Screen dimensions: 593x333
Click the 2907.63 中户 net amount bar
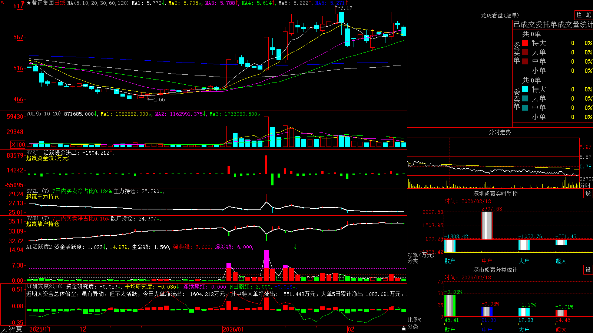tap(487, 225)
